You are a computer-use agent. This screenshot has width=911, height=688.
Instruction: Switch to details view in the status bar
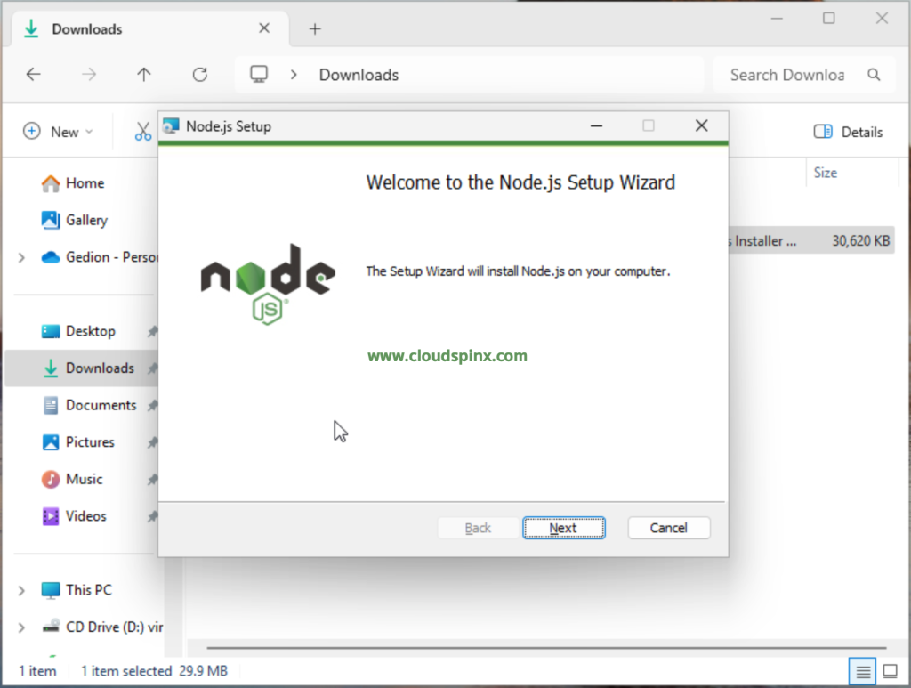pos(862,671)
